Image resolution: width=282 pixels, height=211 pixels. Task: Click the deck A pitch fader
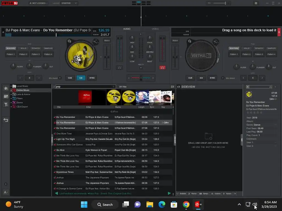(x=107, y=57)
